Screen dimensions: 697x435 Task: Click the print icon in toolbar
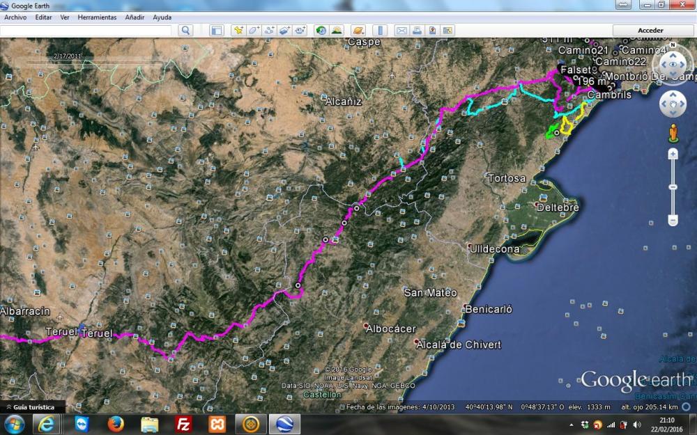click(417, 31)
